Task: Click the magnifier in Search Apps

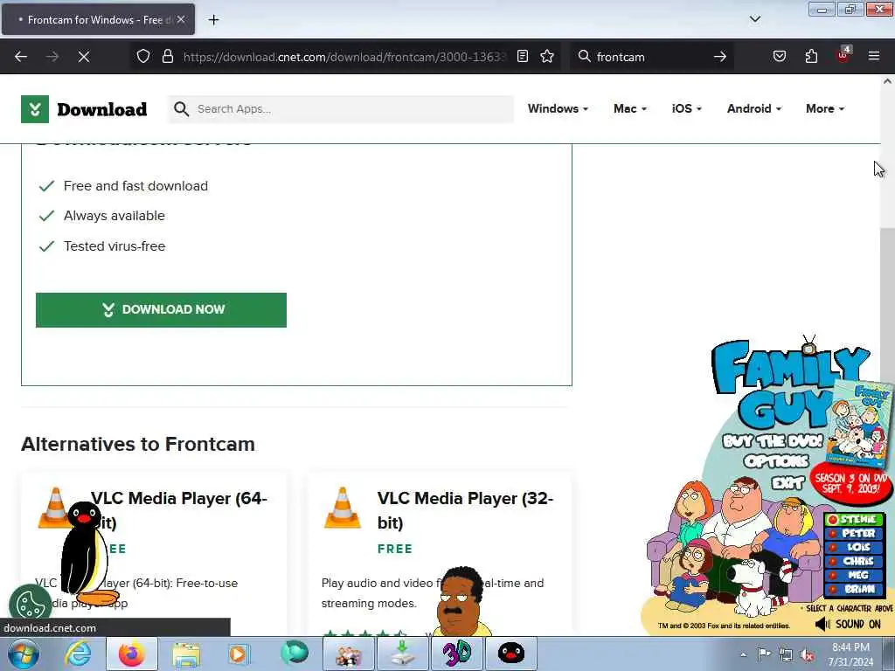Action: [181, 109]
